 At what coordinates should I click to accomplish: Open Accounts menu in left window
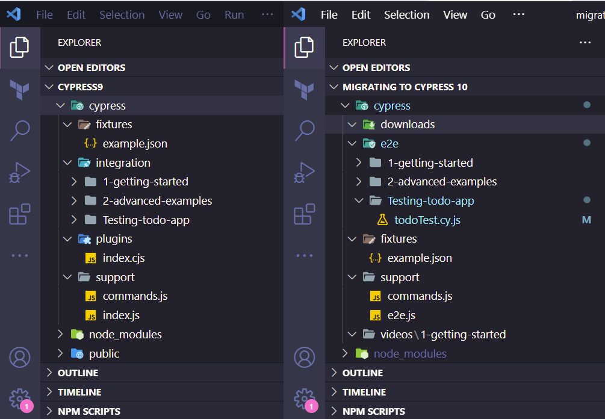pos(20,358)
